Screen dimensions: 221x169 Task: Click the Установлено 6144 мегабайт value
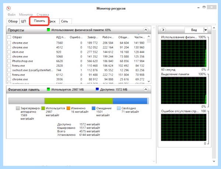pyautogui.click(x=90, y=135)
